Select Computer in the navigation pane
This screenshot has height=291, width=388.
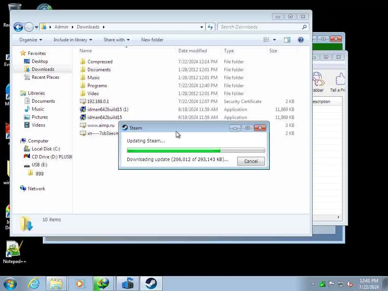[x=38, y=141]
